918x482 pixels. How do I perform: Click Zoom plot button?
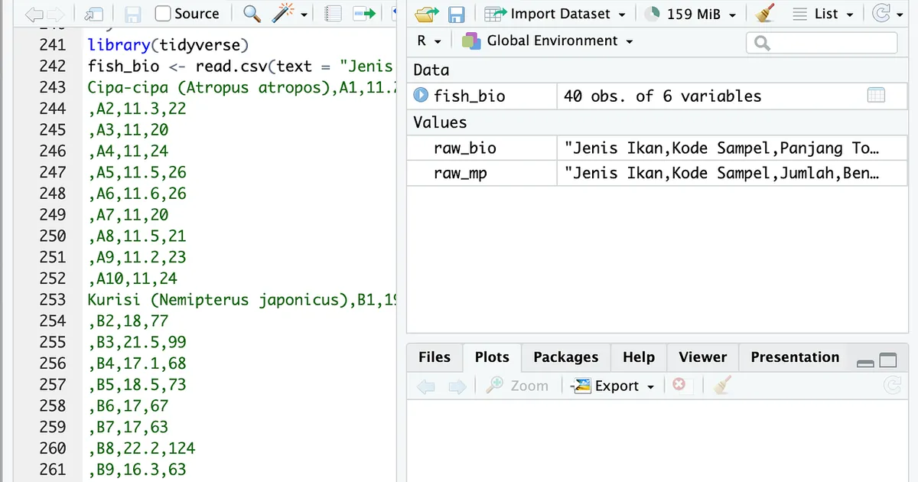click(518, 386)
